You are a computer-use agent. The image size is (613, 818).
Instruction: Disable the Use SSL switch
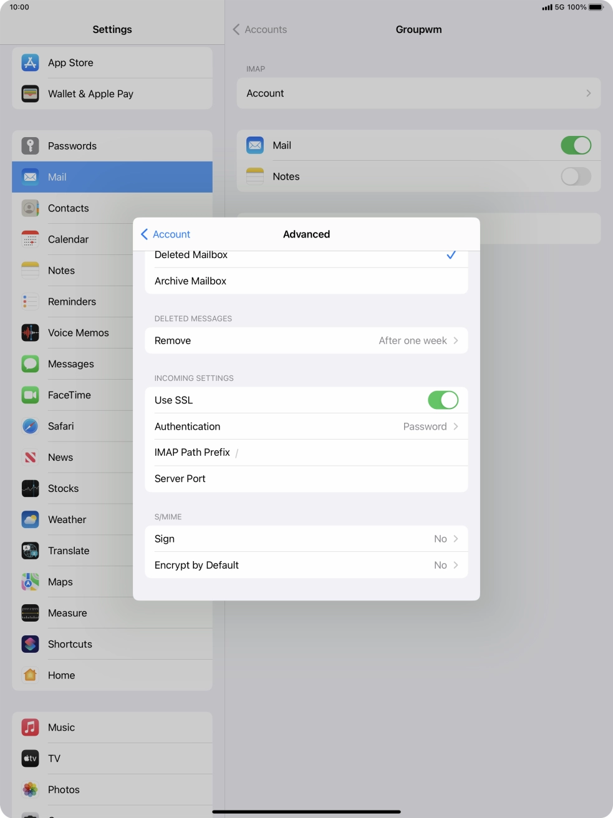pos(443,400)
